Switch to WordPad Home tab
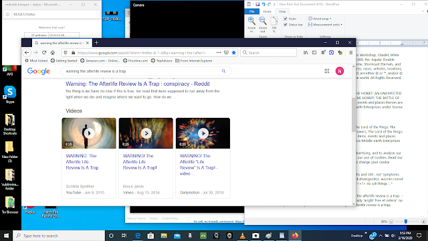Screen dimensions: 428x241 267,11
